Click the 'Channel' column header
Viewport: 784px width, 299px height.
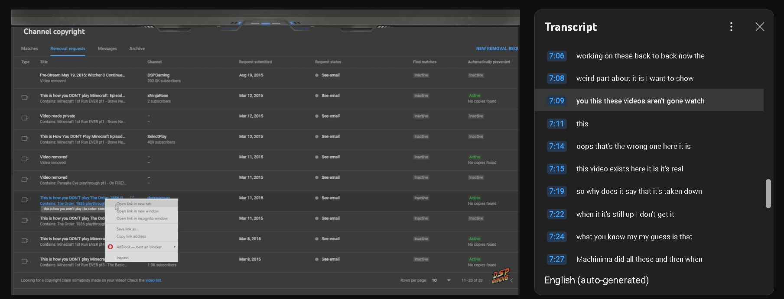[x=154, y=62]
